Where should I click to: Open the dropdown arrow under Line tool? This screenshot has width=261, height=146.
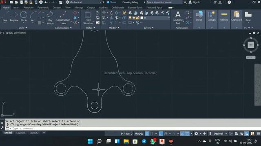pyautogui.click(x=5, y=23)
